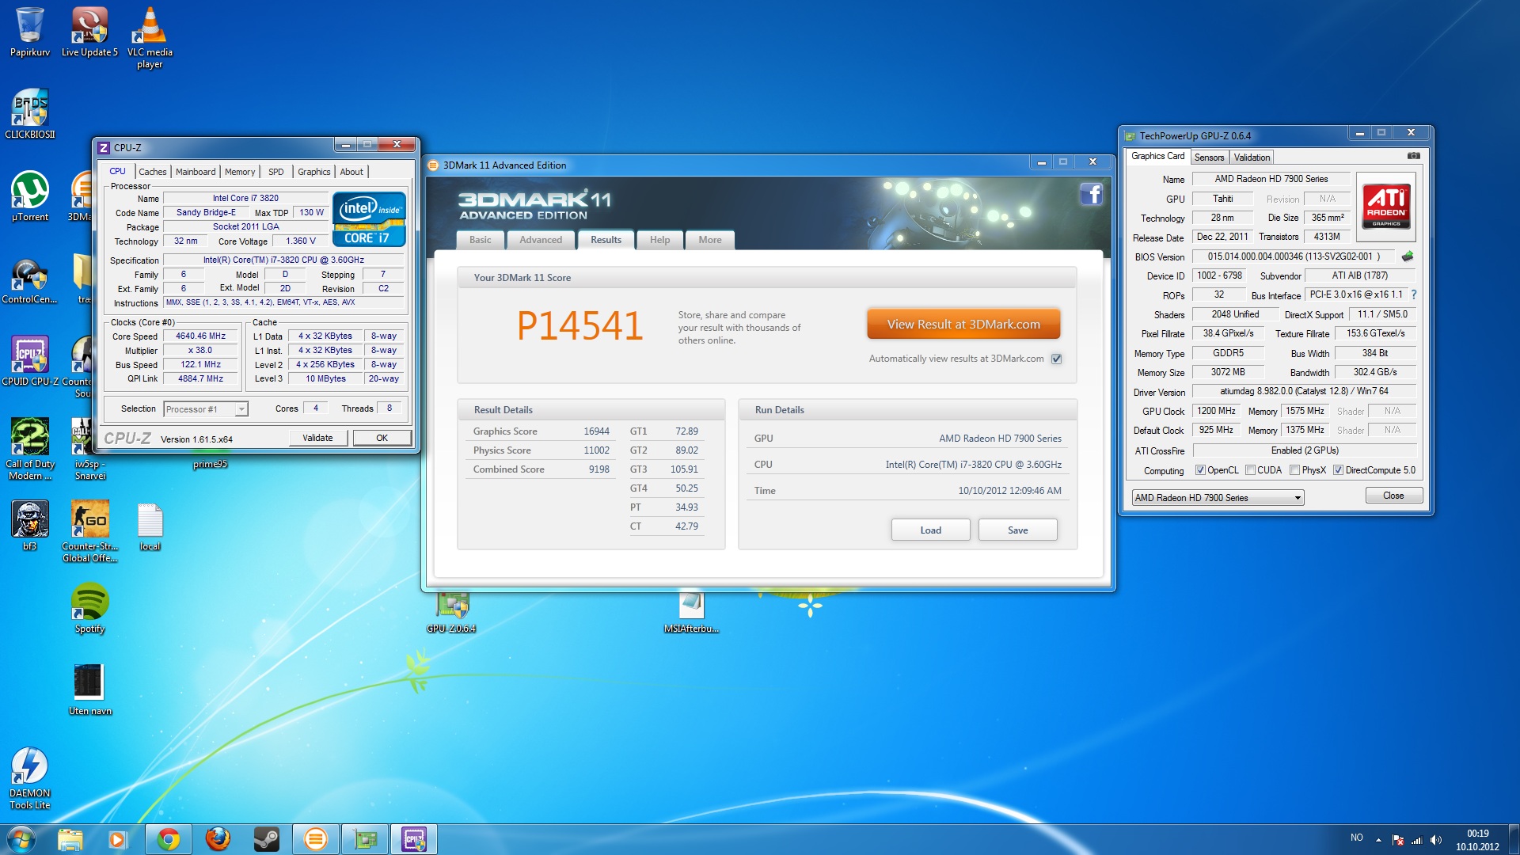The image size is (1520, 855).
Task: Click View Result at 3DMark.com button
Action: coord(963,325)
